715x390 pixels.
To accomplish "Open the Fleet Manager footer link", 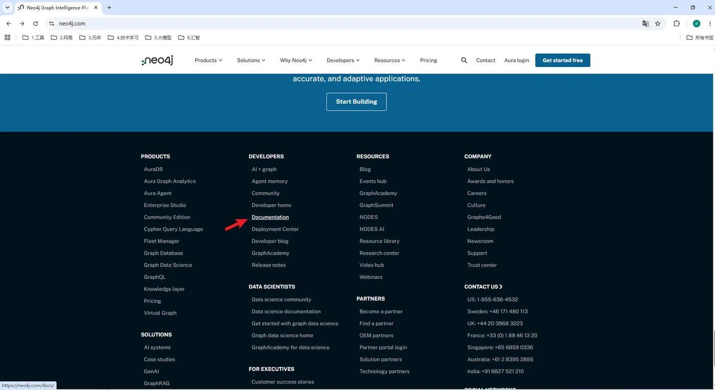I will 161,241.
